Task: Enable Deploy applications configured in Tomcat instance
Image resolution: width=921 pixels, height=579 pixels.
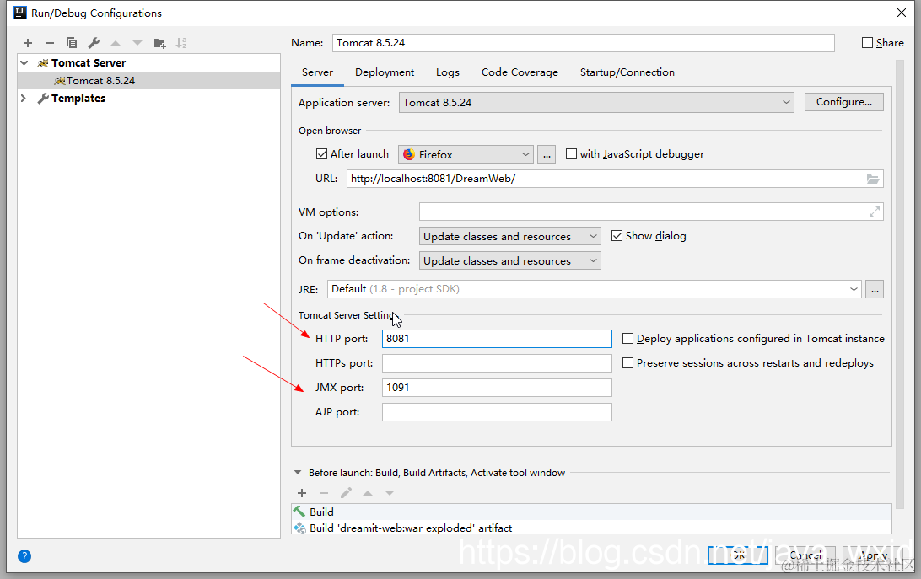Action: [627, 338]
